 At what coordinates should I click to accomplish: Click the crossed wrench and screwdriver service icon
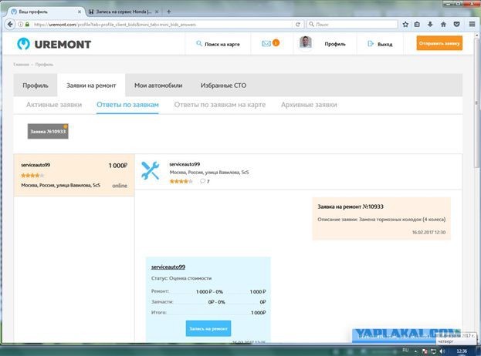click(150, 170)
